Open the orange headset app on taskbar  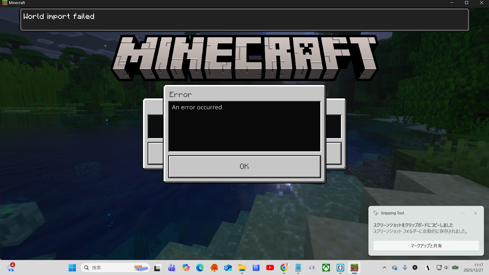[214, 268]
